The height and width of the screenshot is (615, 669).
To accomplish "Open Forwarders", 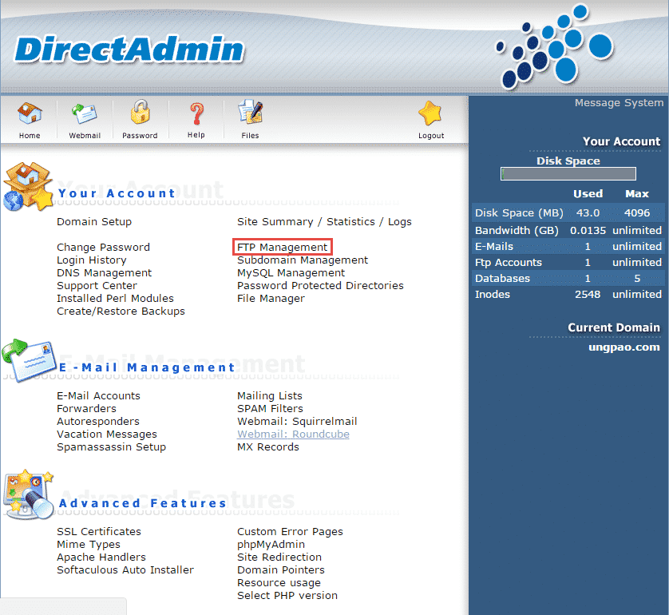I will [86, 409].
